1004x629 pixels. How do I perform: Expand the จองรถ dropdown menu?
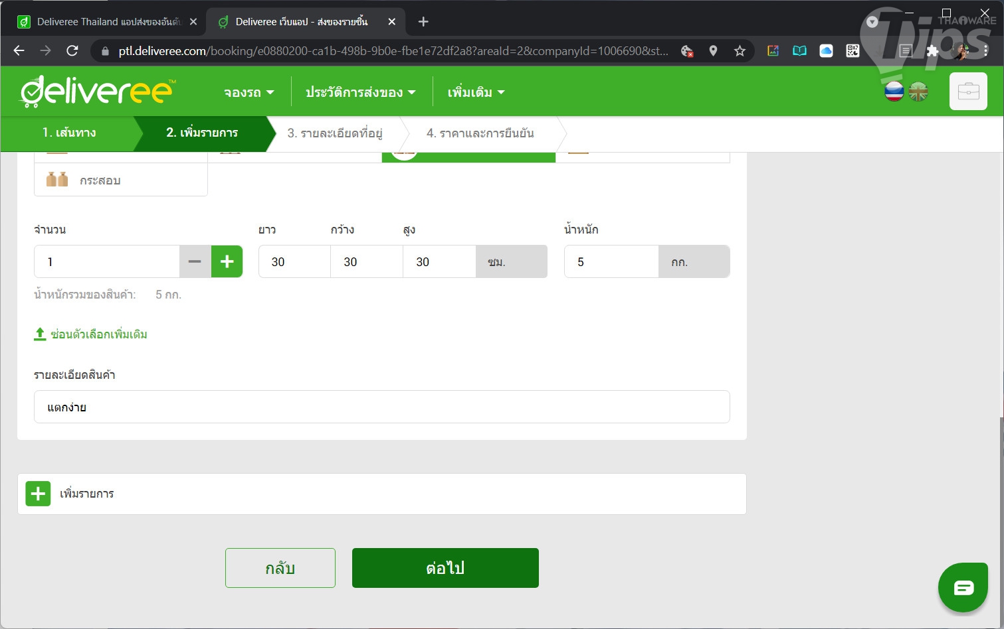point(249,92)
